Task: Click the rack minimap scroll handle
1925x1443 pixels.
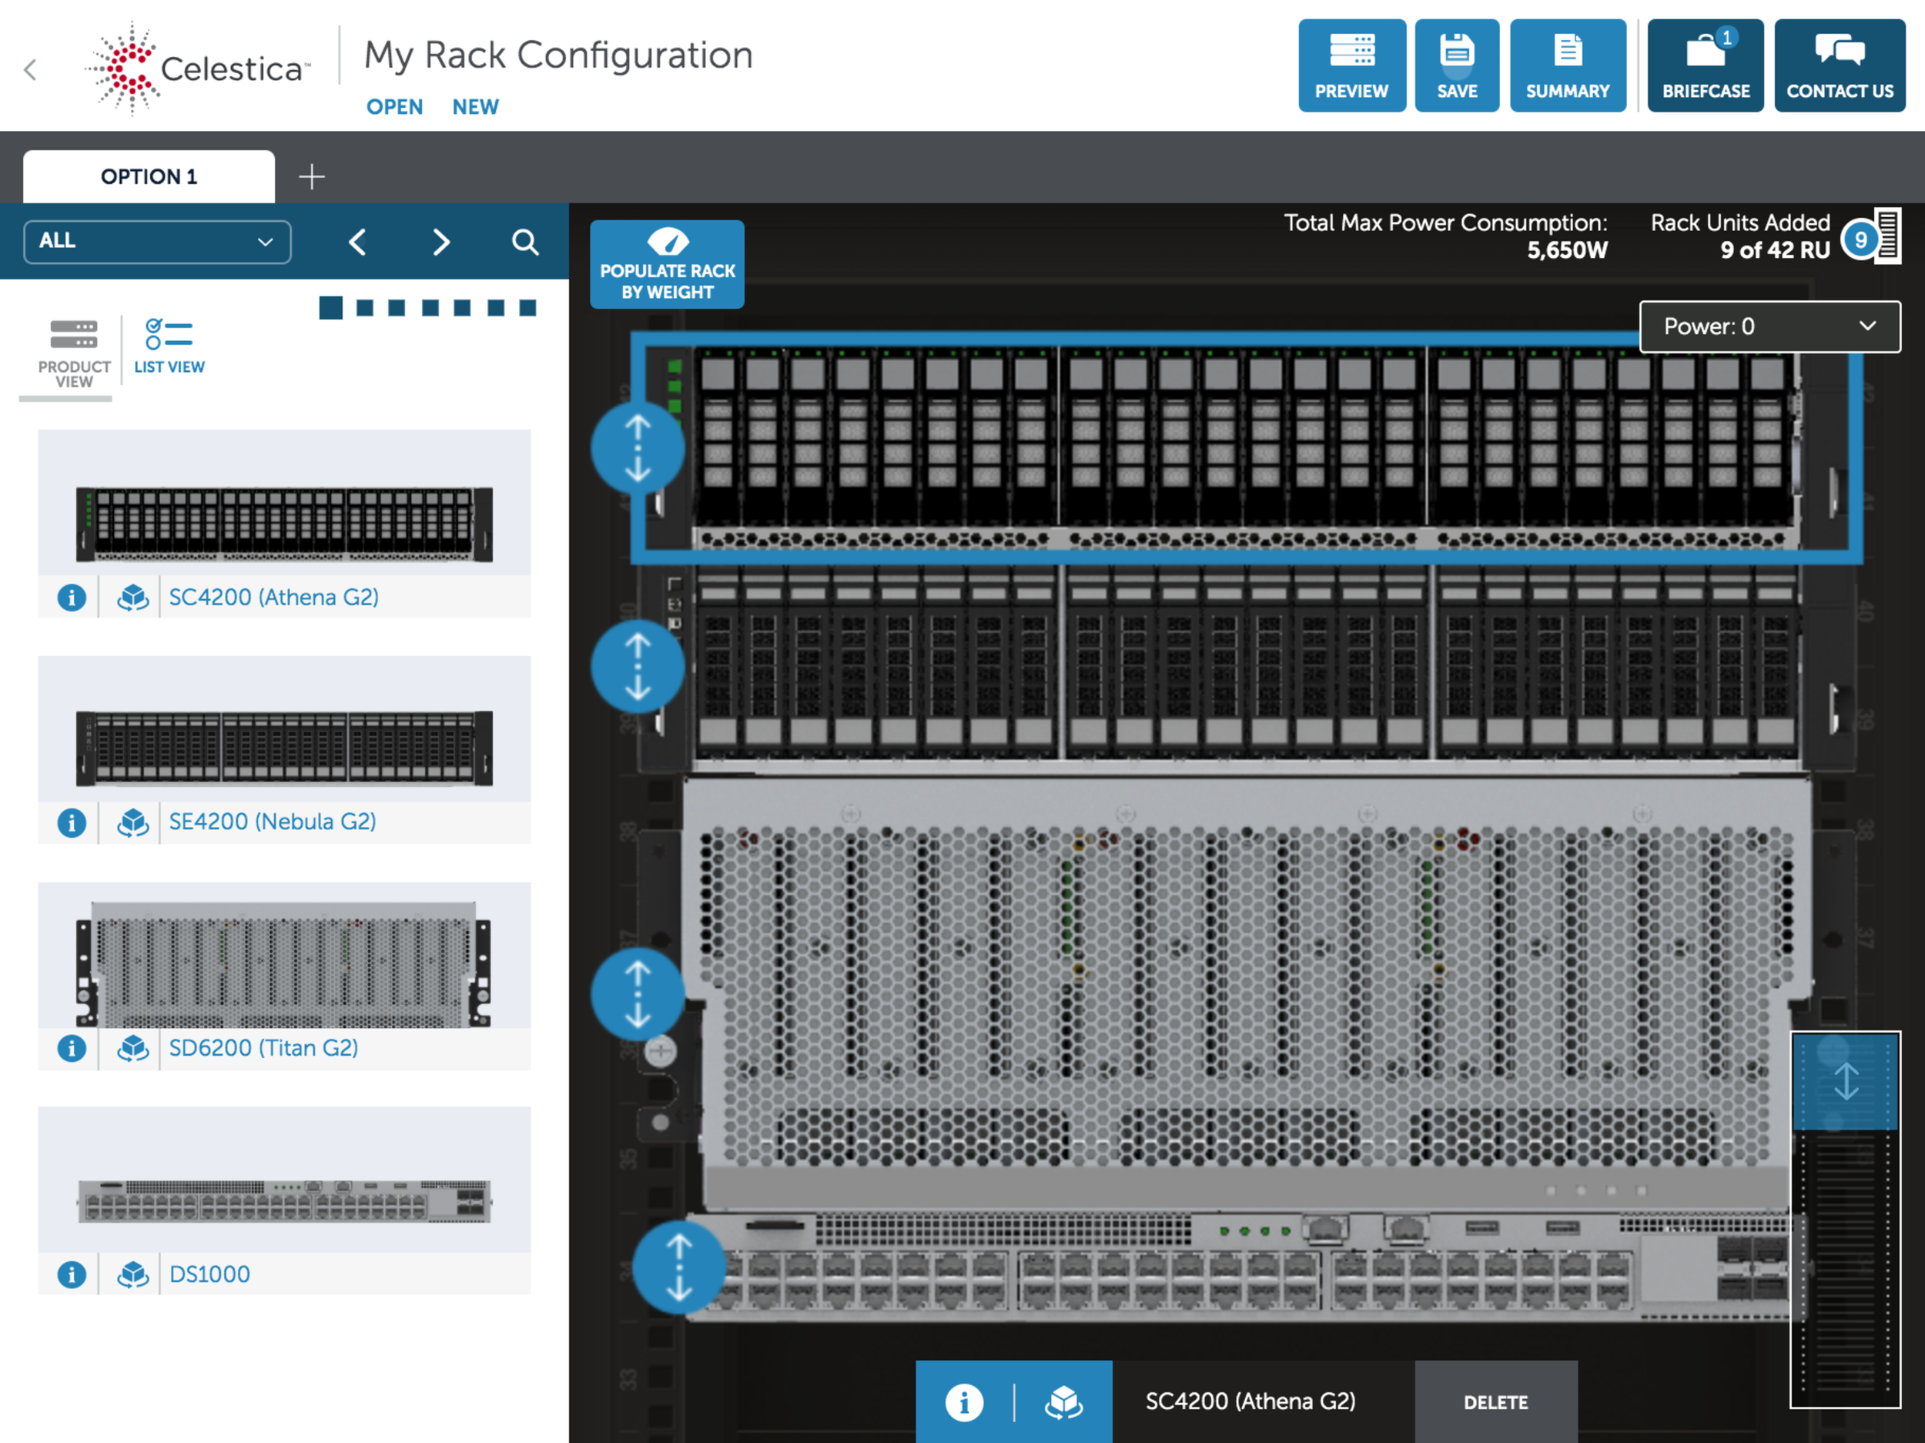Action: (1845, 1081)
